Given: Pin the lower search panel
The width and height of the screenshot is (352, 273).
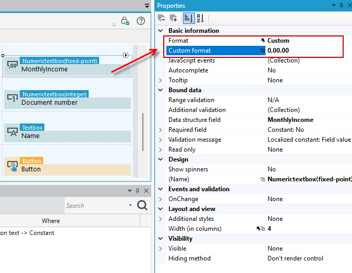Looking at the screenshot, I should point(137,191).
